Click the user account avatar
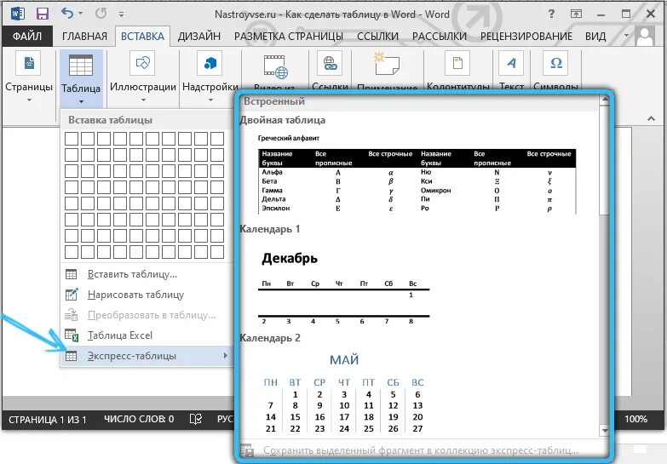Viewport: 667px width, 464px height. 645,36
